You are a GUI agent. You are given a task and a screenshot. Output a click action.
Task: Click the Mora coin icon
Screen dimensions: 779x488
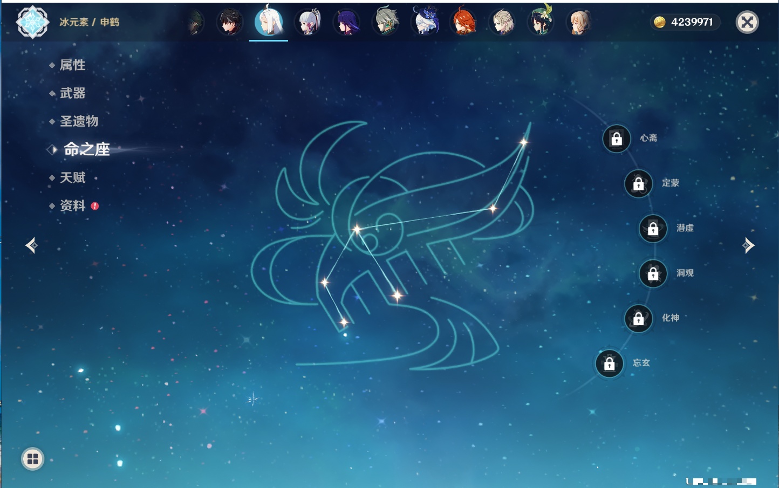tap(659, 22)
